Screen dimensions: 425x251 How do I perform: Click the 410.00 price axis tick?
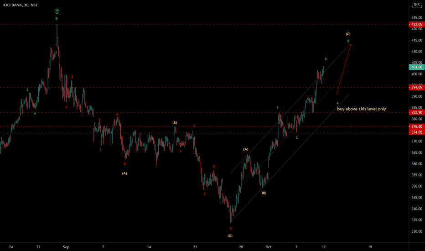[417, 51]
